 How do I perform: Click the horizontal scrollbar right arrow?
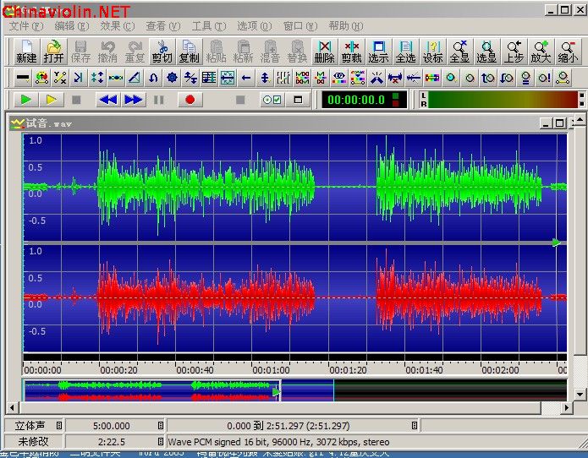566,407
